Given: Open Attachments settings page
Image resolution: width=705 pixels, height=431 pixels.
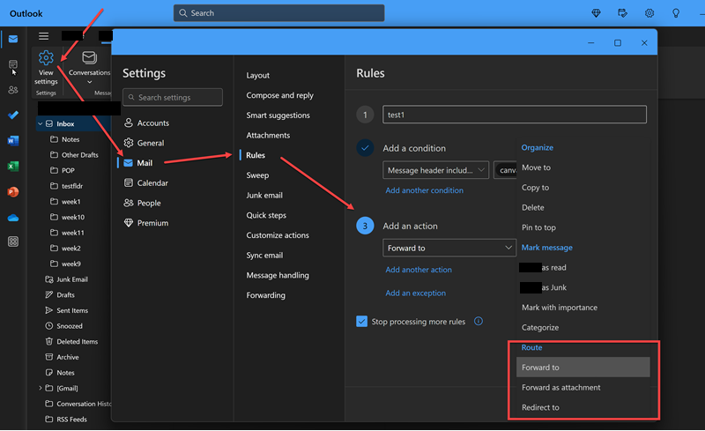Looking at the screenshot, I should point(268,136).
